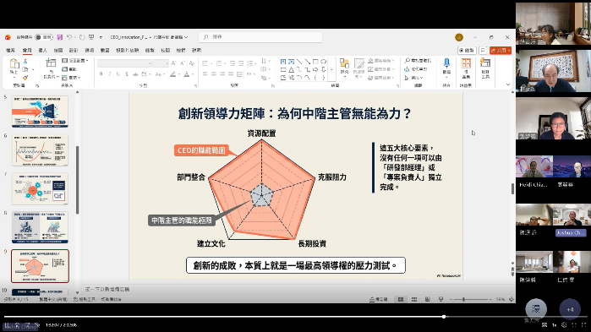Click the Save icon in title bar
591x332 pixels.
59,37
